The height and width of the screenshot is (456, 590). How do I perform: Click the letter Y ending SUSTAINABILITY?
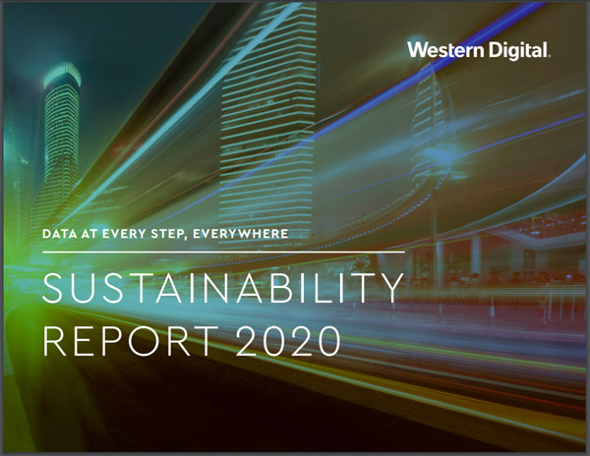click(x=391, y=290)
